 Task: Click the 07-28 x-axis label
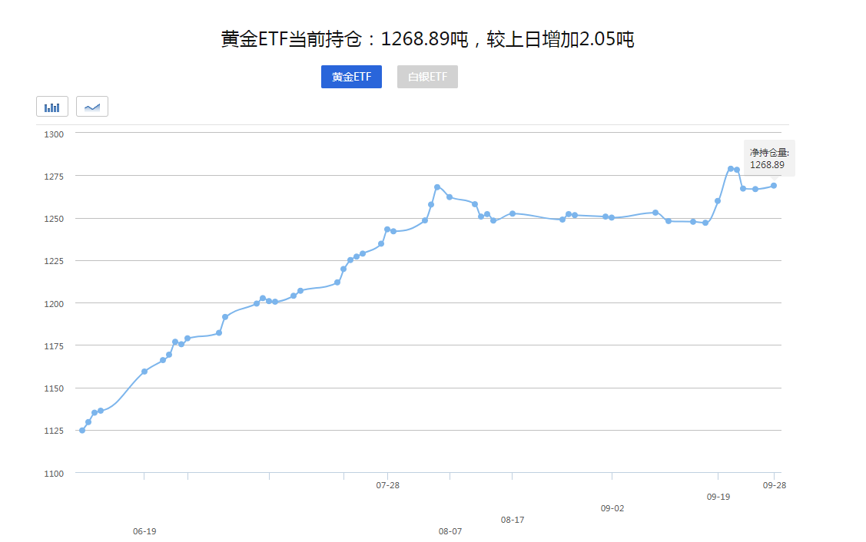point(388,485)
